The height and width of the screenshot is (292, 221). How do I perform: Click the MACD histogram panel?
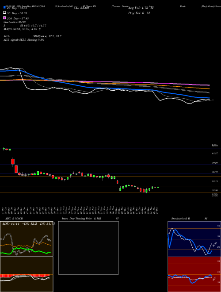point(27,274)
